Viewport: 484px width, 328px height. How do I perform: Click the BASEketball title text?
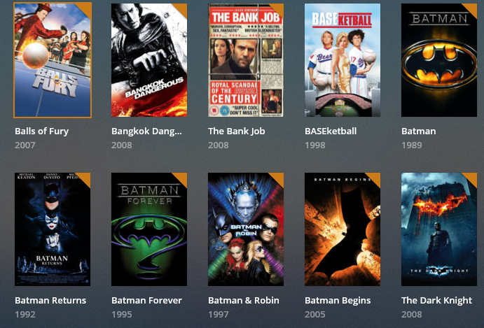click(x=331, y=131)
